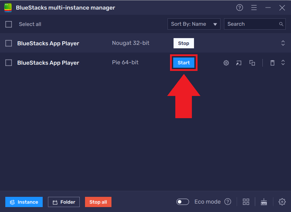
Task: Open global settings from the bottom bar
Action: (x=282, y=201)
